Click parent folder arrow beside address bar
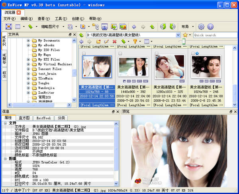The width and height of the screenshot is (239, 194). (81, 35)
